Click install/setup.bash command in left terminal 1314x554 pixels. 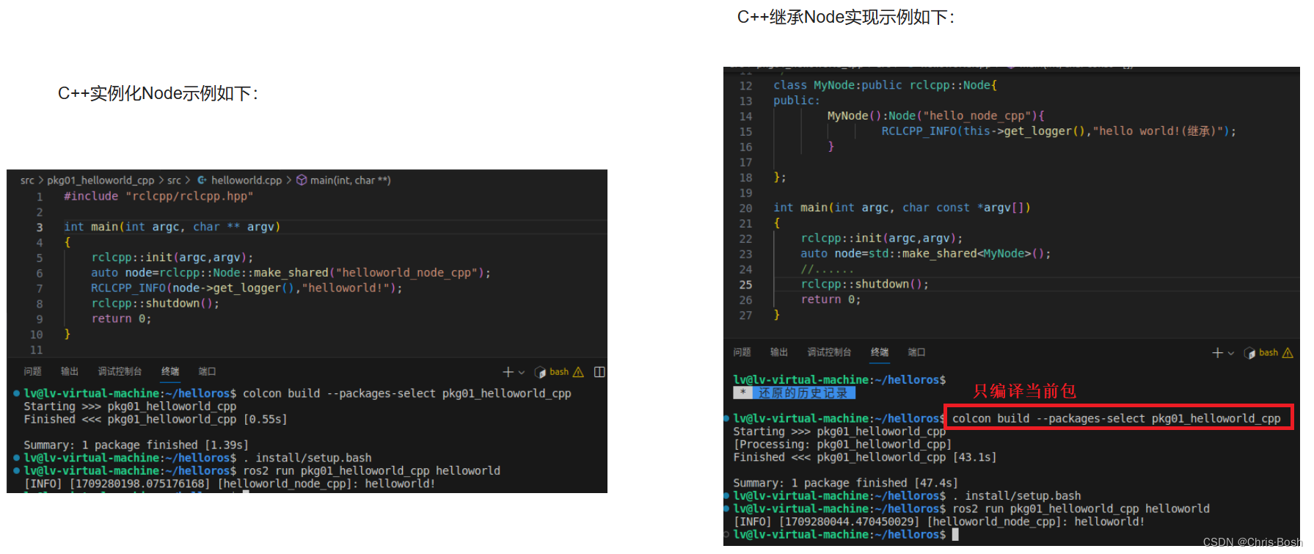click(307, 458)
